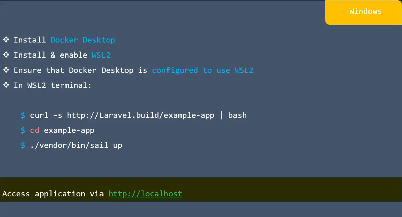
Task: Visit the http://localhost link
Action: click(145, 194)
